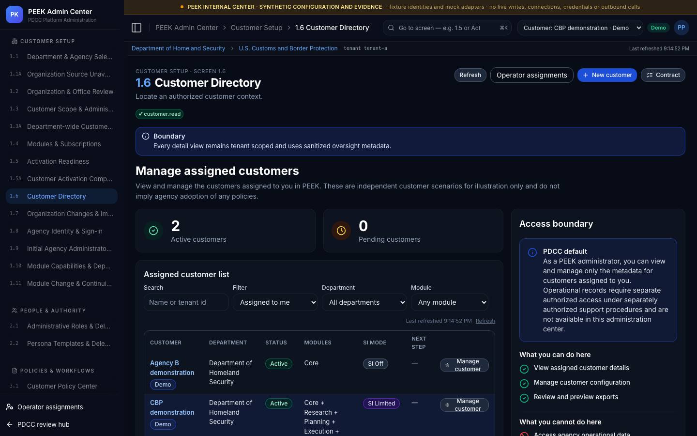
Task: Open Activation Readiness in the sidebar
Action: click(x=61, y=161)
